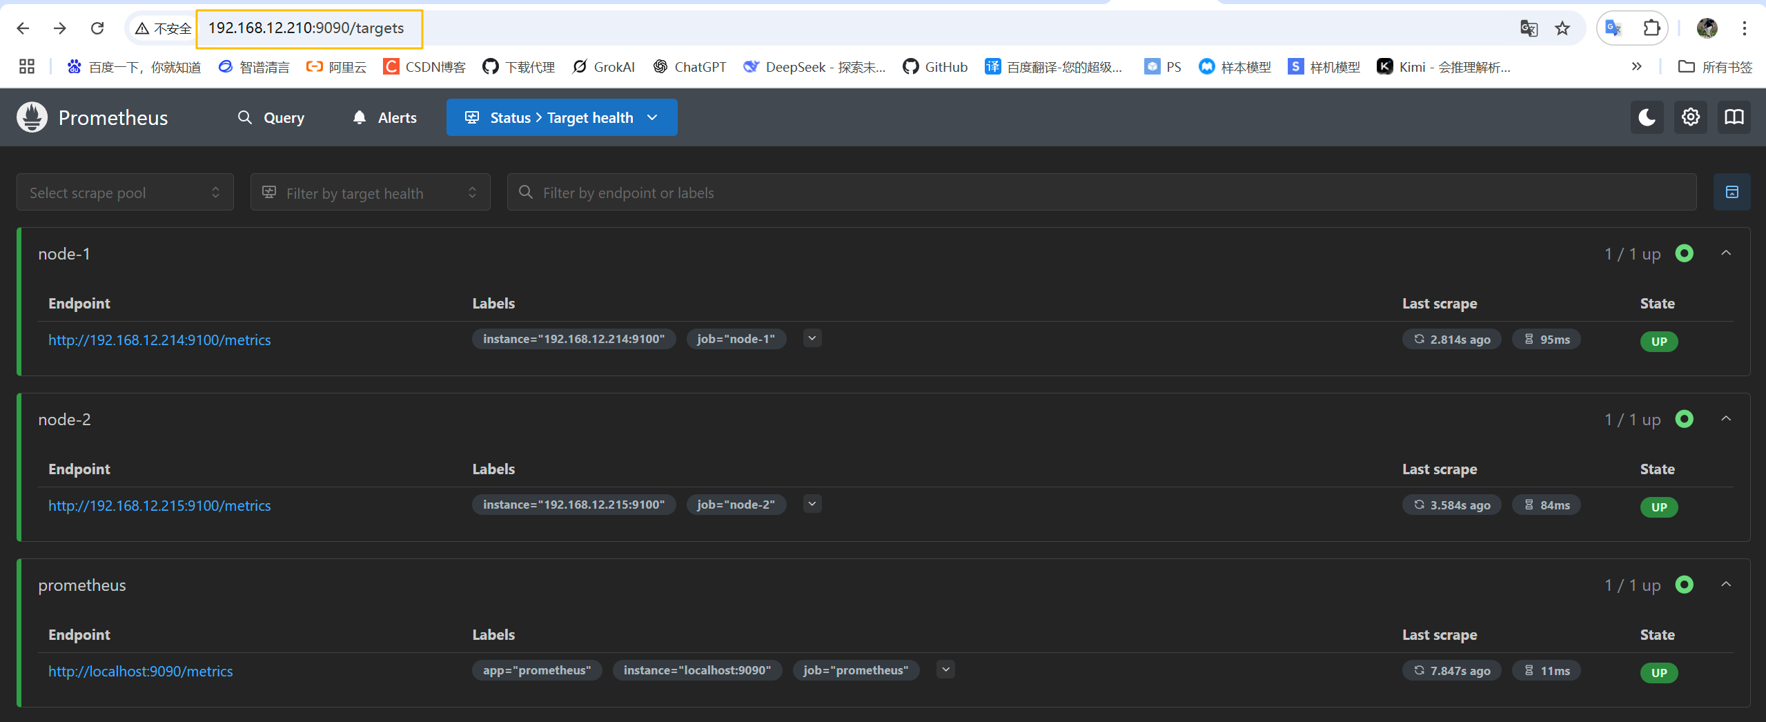The width and height of the screenshot is (1766, 722).
Task: Open settings gear icon in Prometheus header
Action: (1690, 117)
